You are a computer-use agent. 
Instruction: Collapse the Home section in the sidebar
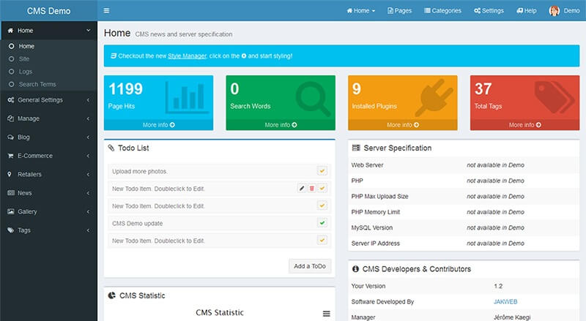tap(88, 31)
